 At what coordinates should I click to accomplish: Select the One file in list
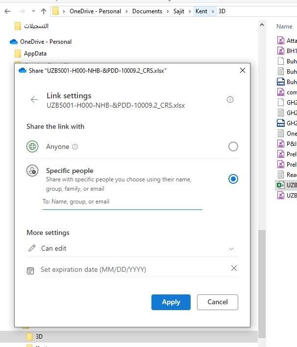(x=287, y=134)
